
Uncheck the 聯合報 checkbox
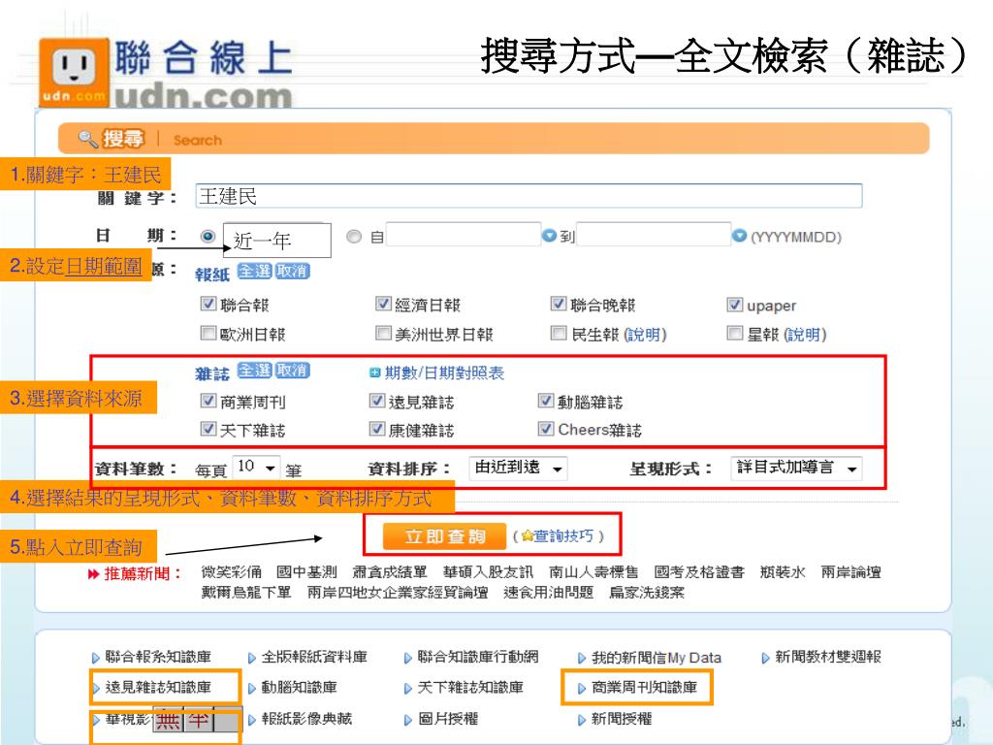point(208,304)
